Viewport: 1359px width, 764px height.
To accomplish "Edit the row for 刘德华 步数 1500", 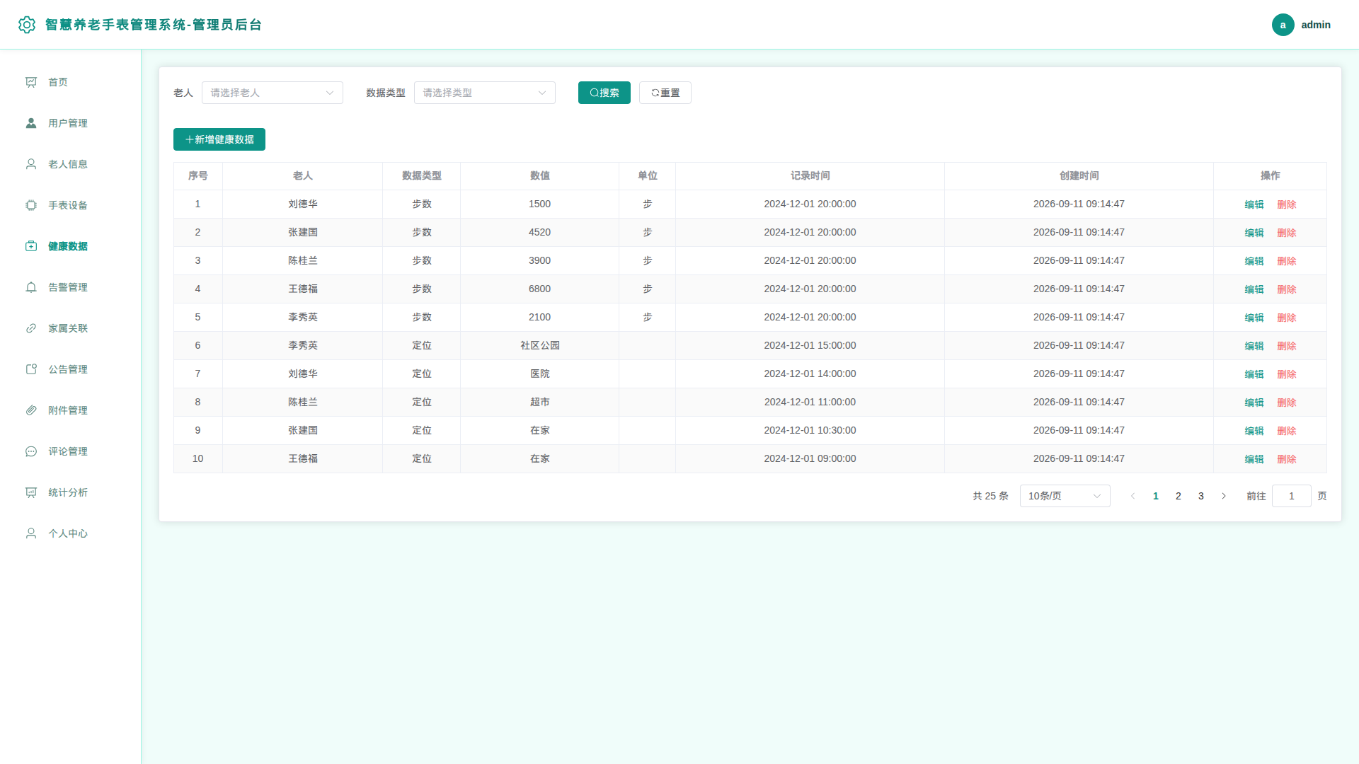I will [x=1254, y=204].
